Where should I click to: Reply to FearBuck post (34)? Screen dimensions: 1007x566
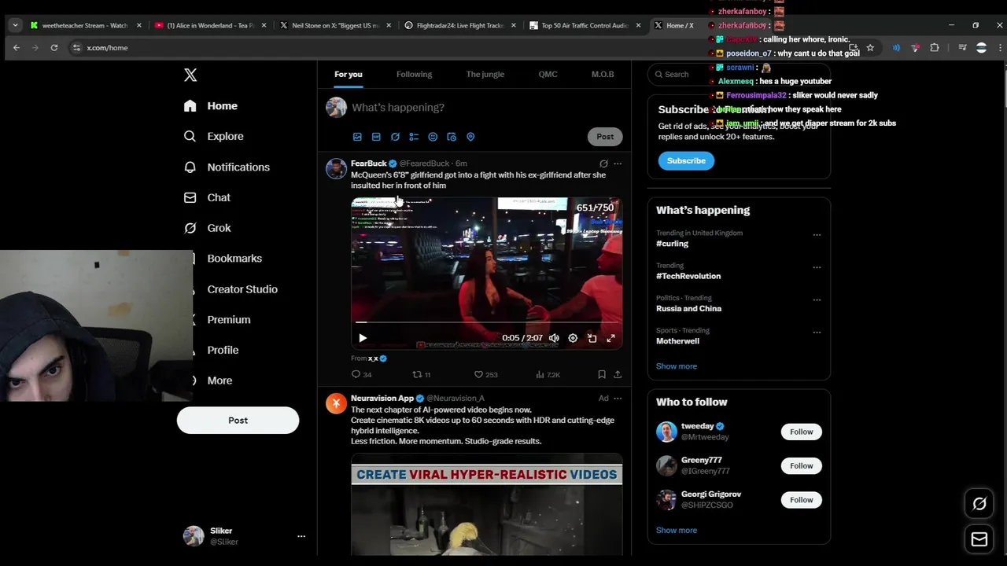point(361,375)
